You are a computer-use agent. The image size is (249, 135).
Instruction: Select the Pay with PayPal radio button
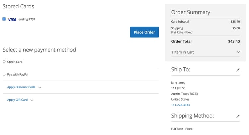click(4, 74)
